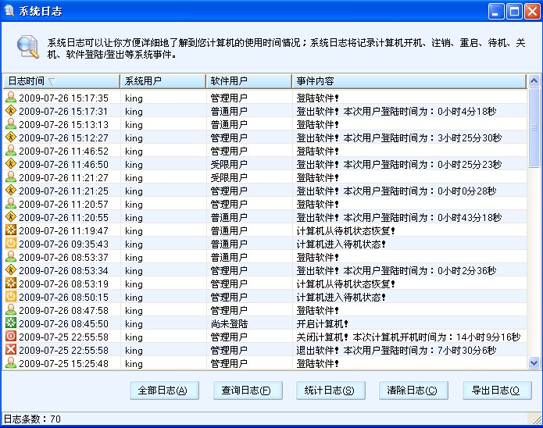Close the 系统日志 window
The width and height of the screenshot is (543, 428).
[x=532, y=12]
